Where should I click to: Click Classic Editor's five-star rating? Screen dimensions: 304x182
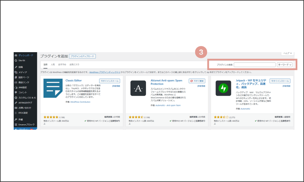[51, 117]
